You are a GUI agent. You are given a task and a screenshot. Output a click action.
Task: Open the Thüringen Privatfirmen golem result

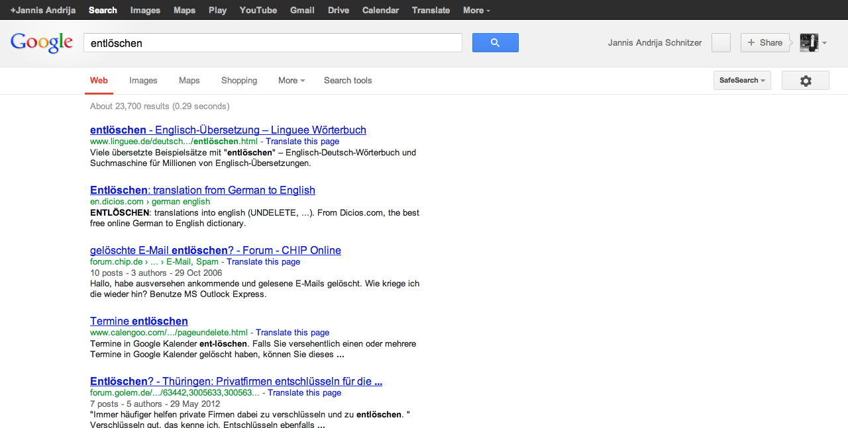tap(236, 381)
